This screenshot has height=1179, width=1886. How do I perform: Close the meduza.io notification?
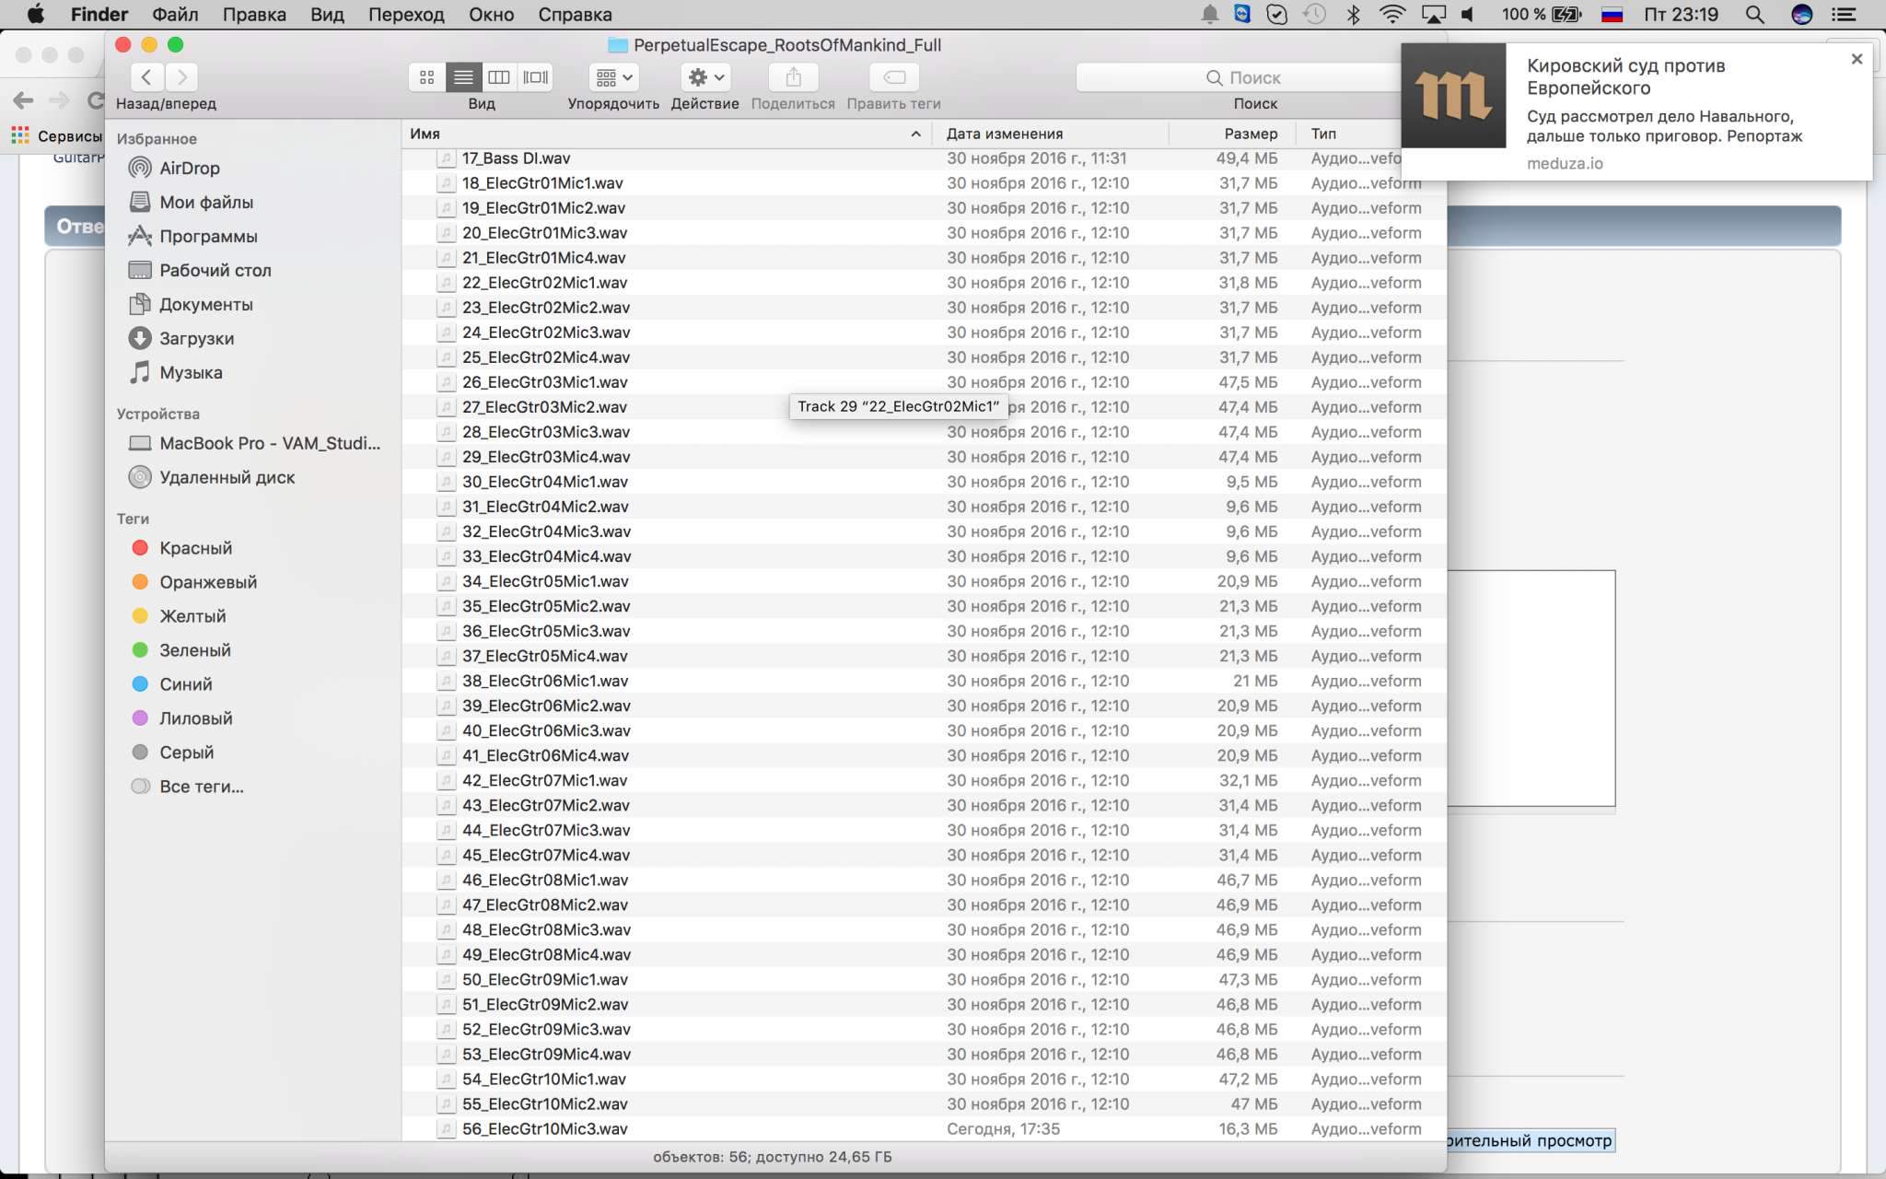pyautogui.click(x=1856, y=59)
